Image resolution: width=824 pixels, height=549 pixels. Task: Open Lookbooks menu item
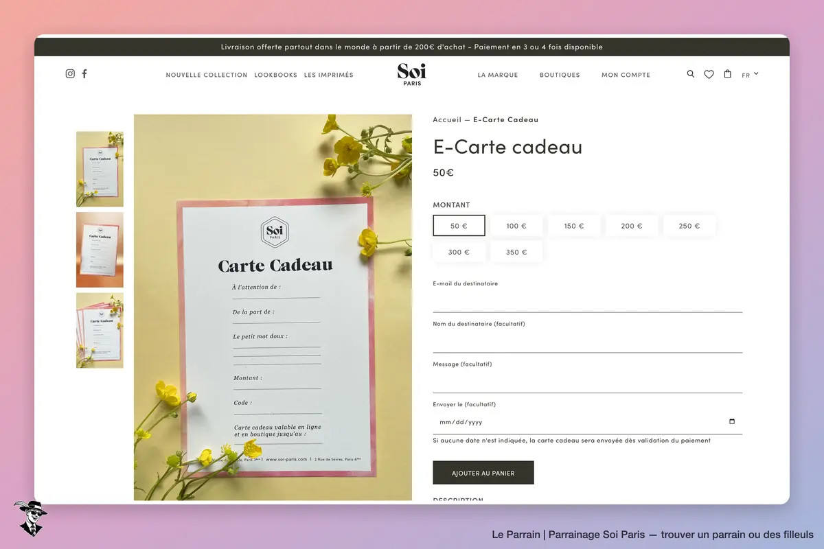(x=276, y=75)
